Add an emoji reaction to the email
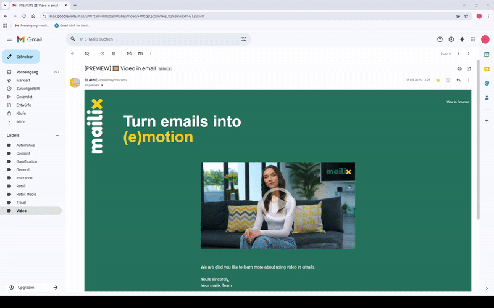The image size is (494, 308). pos(448,80)
